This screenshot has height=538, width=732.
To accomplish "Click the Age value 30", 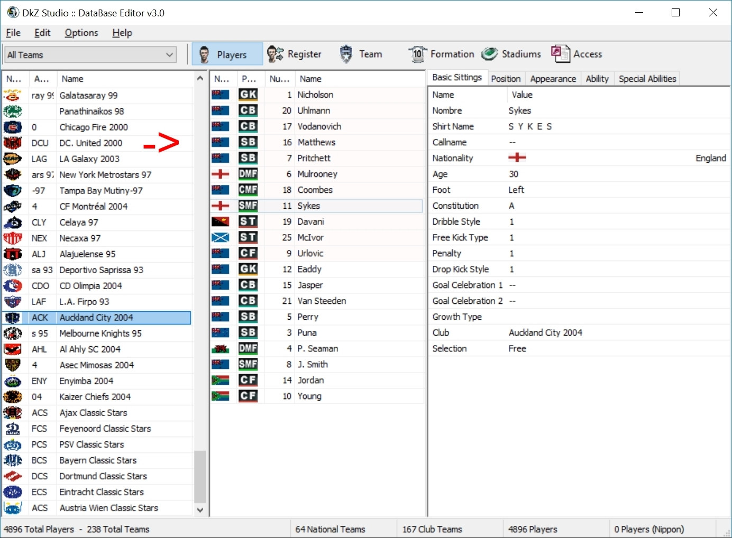I will click(514, 174).
